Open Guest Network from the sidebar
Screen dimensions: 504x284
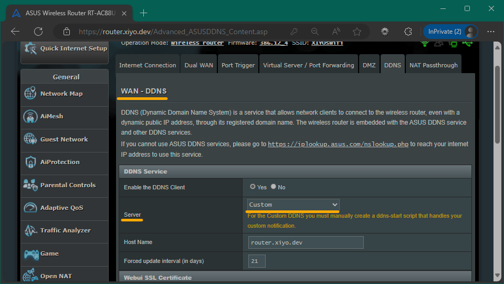pyautogui.click(x=64, y=139)
